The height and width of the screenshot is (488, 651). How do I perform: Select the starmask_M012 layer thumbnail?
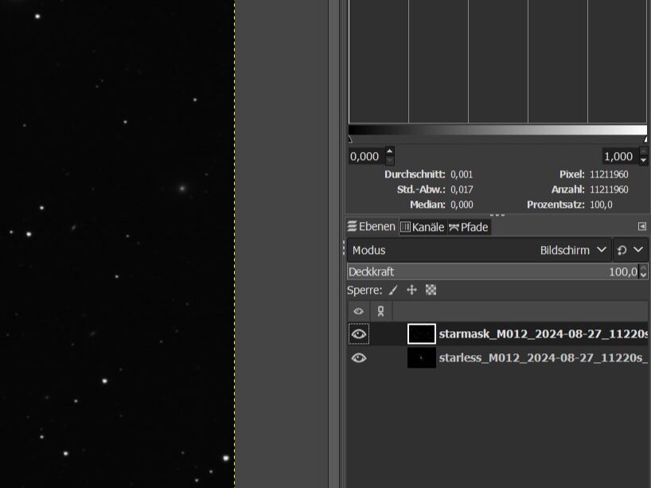(x=422, y=334)
